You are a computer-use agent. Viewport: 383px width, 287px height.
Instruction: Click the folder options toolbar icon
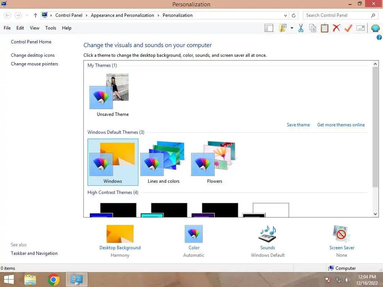283,28
